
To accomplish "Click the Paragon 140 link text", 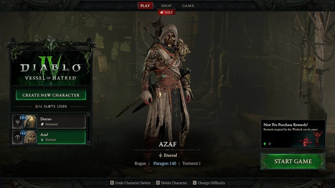I will click(x=165, y=163).
